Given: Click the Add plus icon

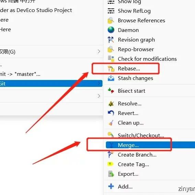Looking at the screenshot, I should tap(111, 186).
